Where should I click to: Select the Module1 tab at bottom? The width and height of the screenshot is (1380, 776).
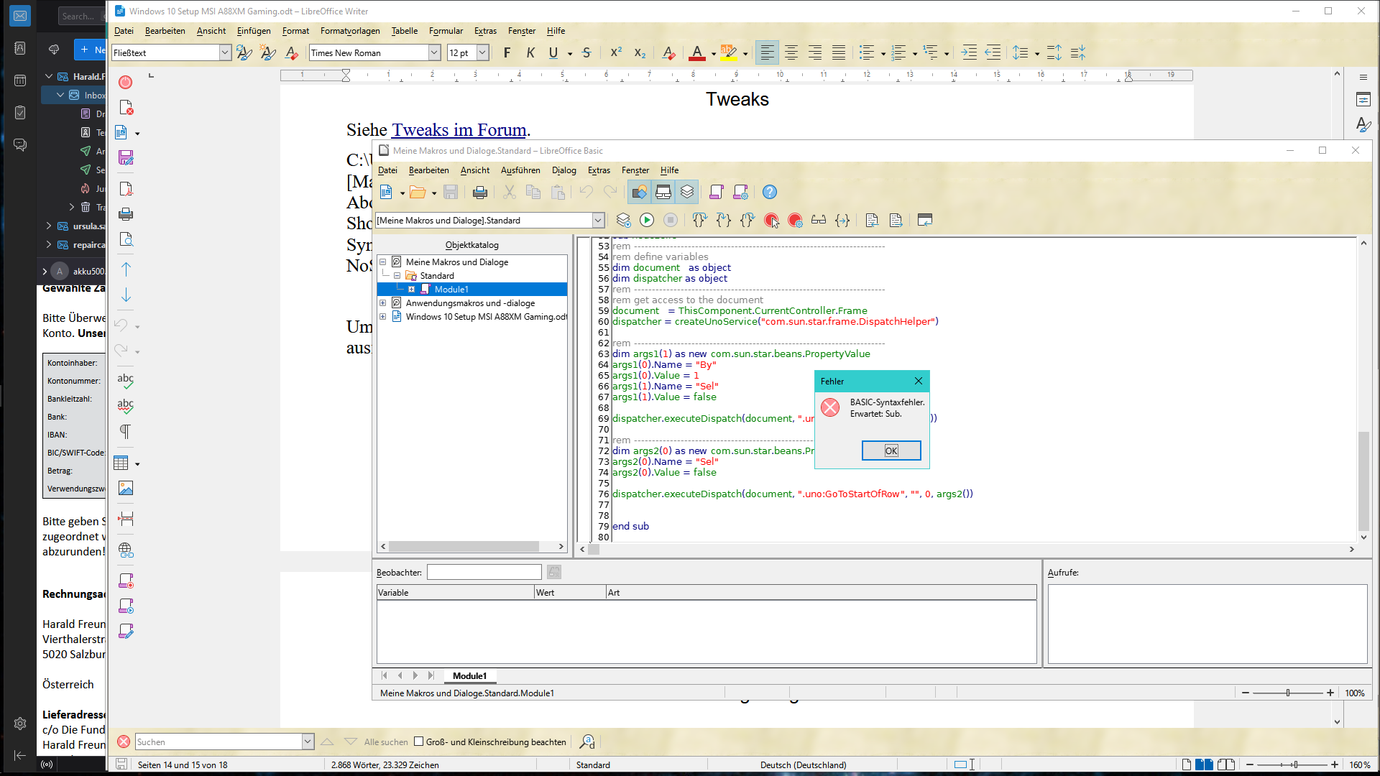coord(469,676)
